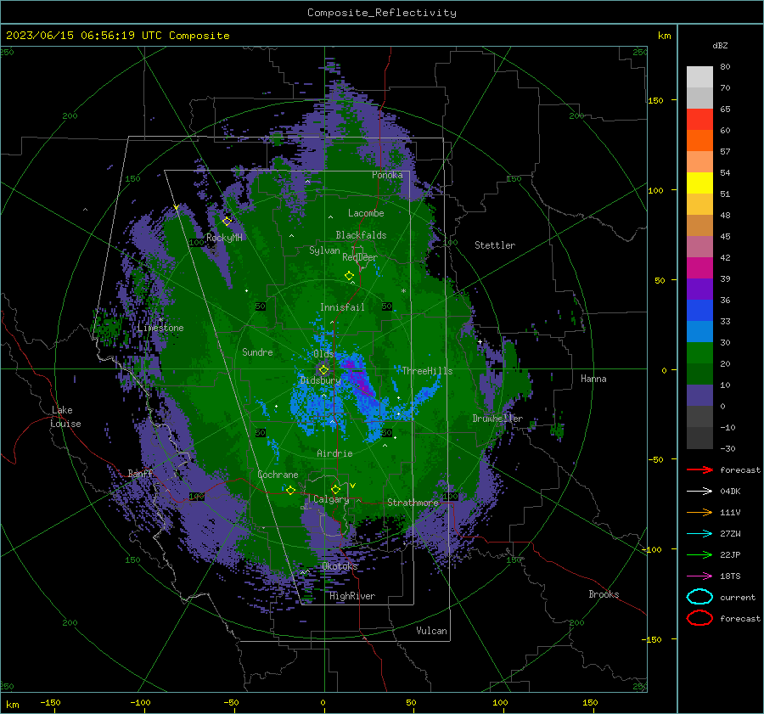Click the yellow 'km' unit label at top right
This screenshot has width=764, height=714.
[x=664, y=36]
